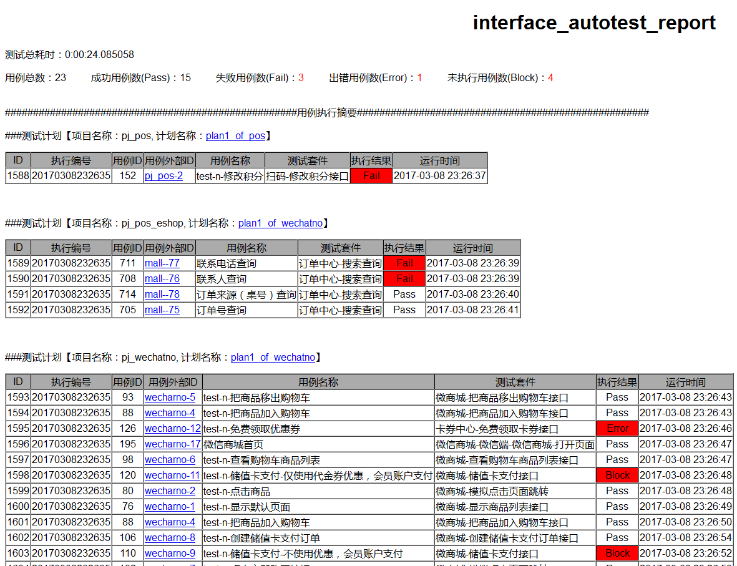Image resolution: width=737 pixels, height=566 pixels.
Task: Open the plan1_of_pos test plan link
Action: coord(235,136)
